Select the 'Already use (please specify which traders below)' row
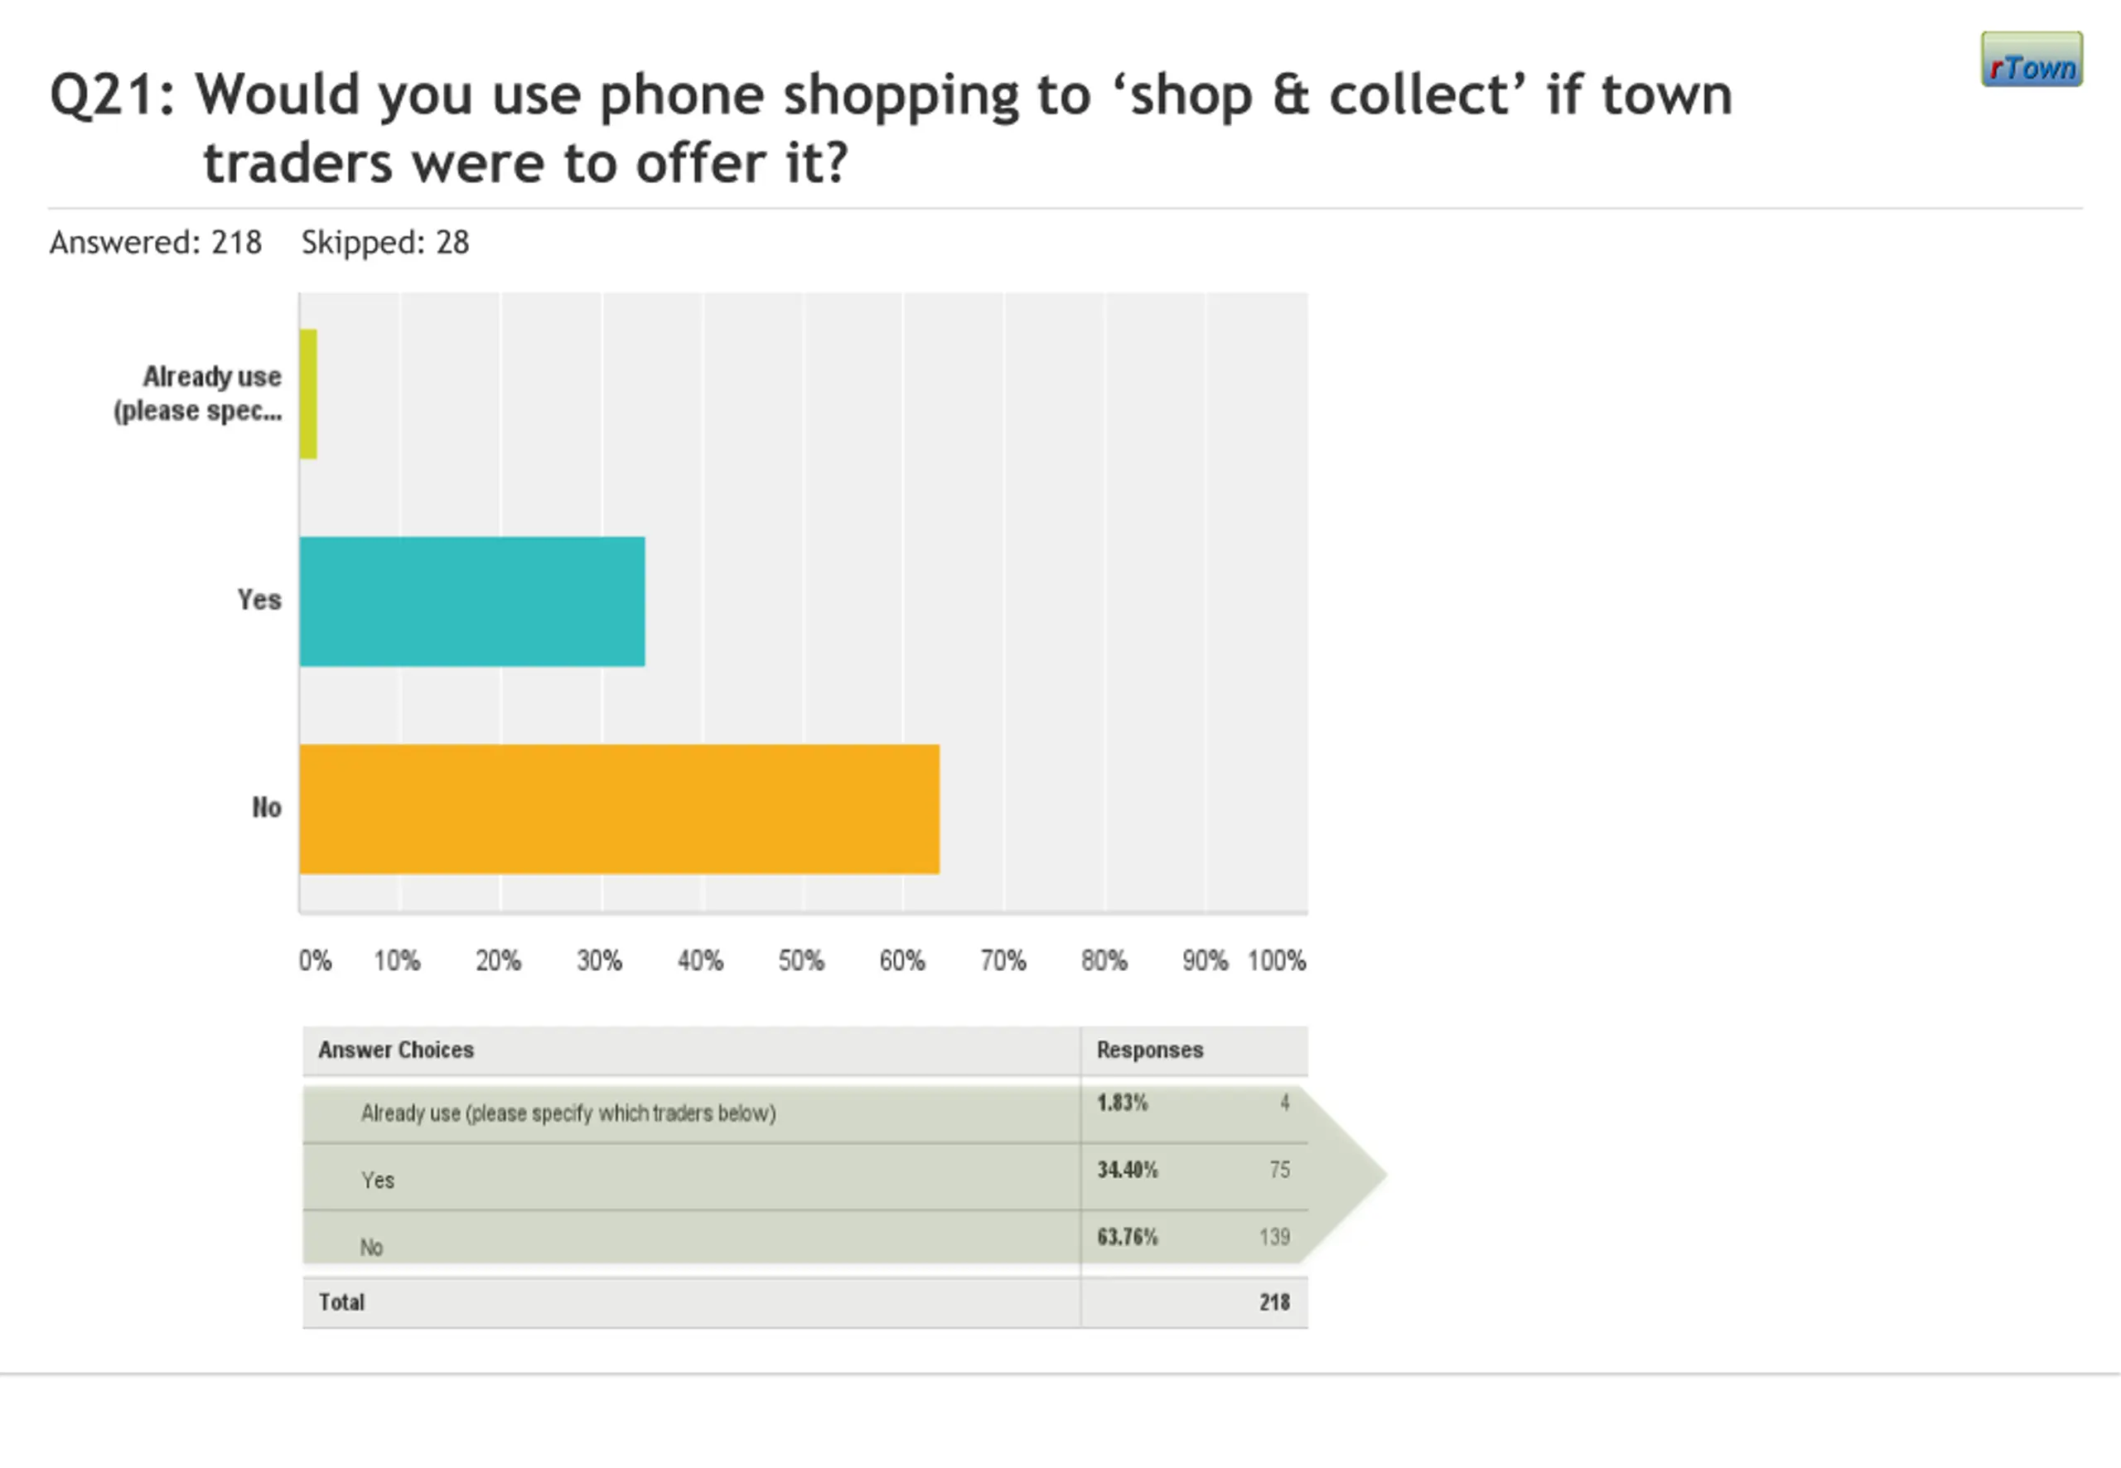The image size is (2121, 1468). click(568, 1114)
